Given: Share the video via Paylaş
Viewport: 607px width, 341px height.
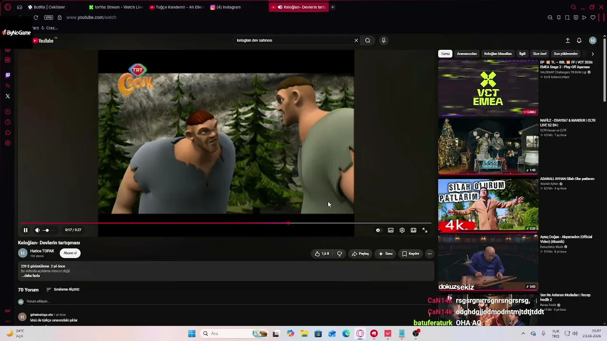Looking at the screenshot, I should (360, 254).
